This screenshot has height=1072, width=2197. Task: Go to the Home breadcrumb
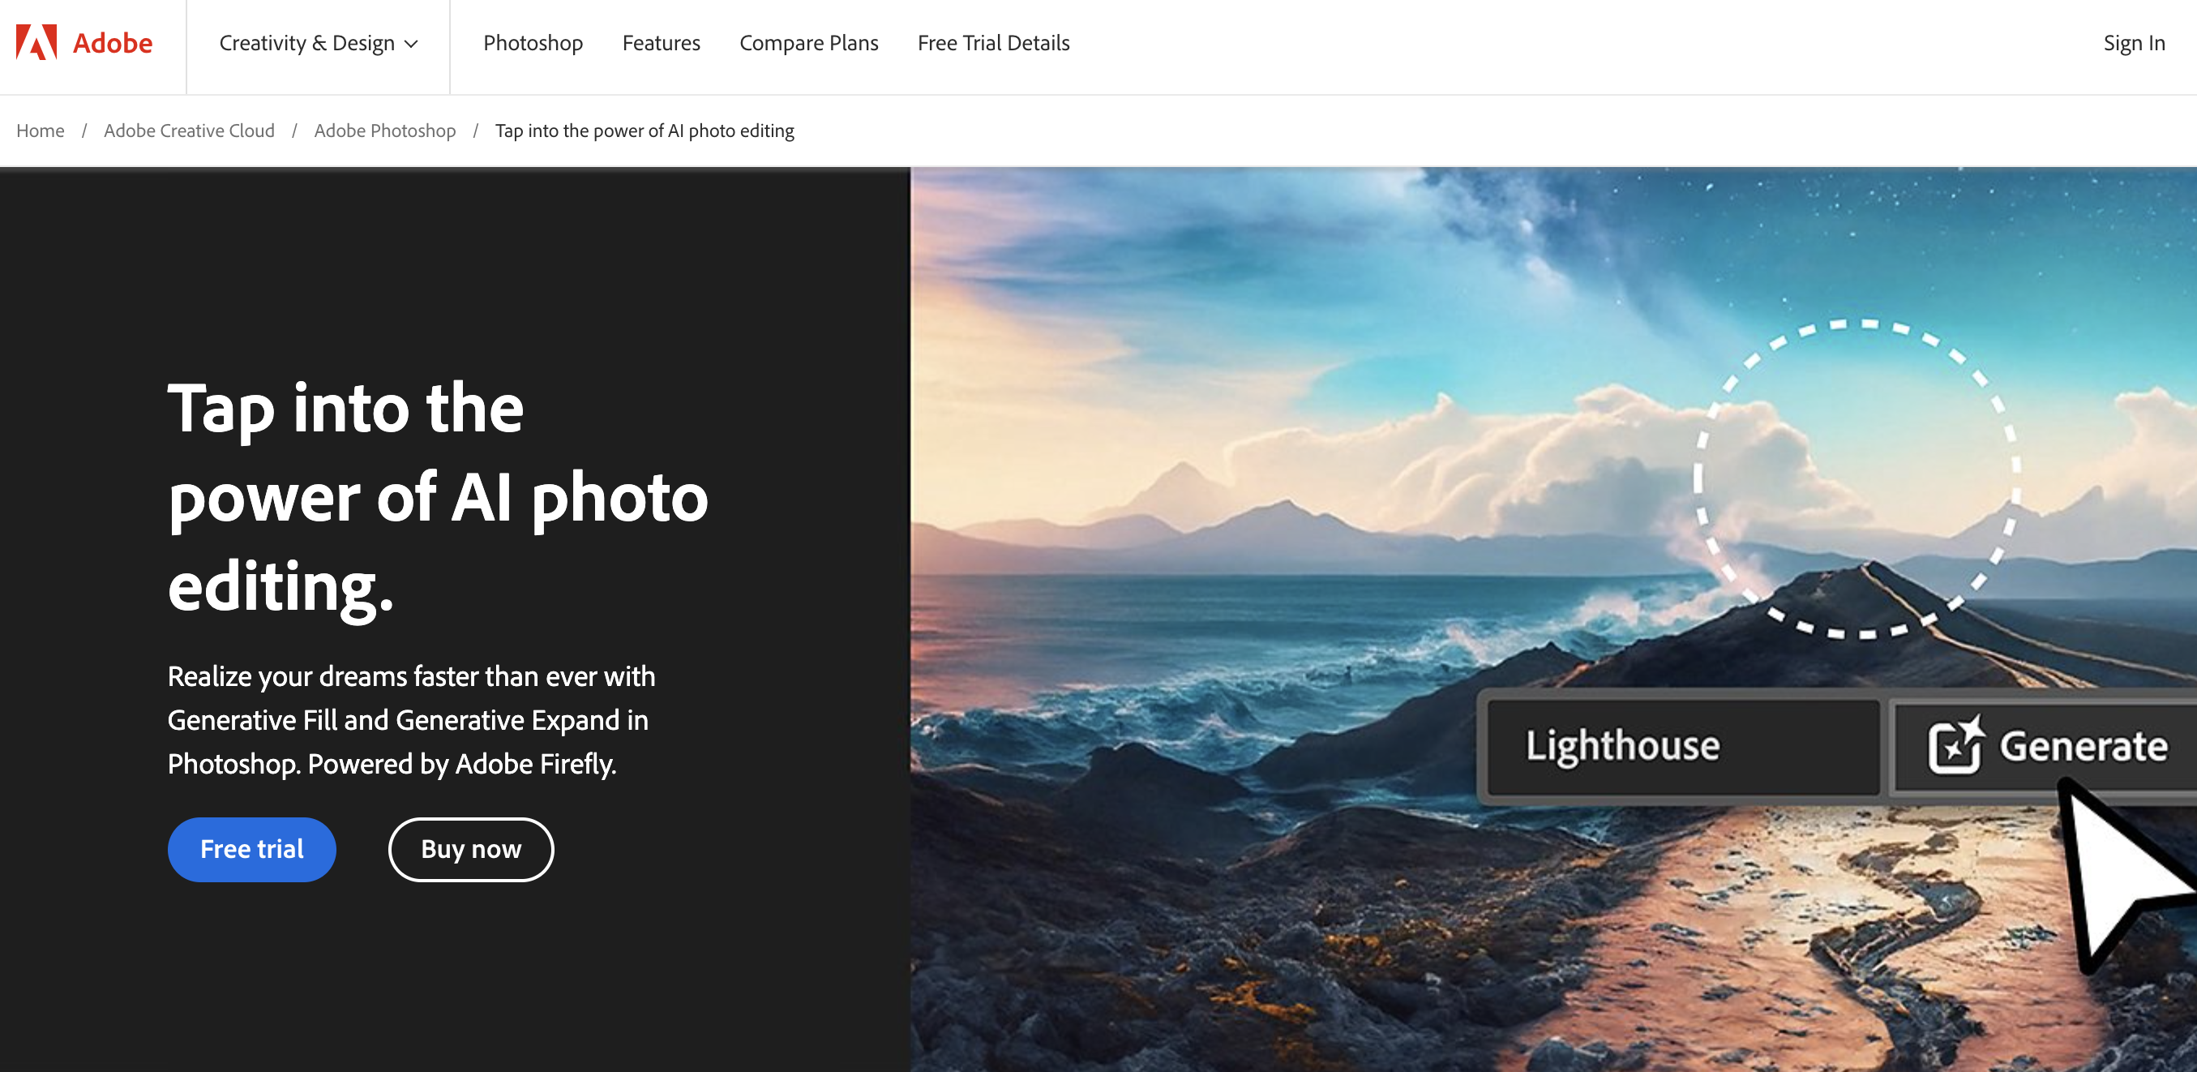pyautogui.click(x=40, y=131)
